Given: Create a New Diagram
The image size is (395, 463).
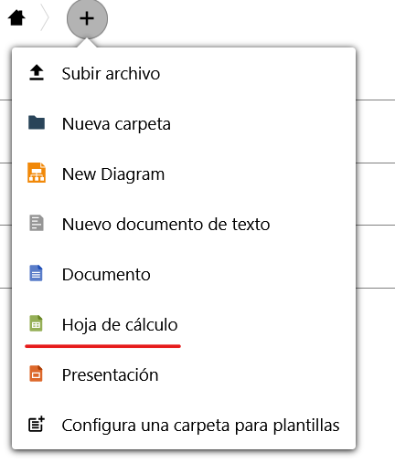Looking at the screenshot, I should tap(184, 174).
